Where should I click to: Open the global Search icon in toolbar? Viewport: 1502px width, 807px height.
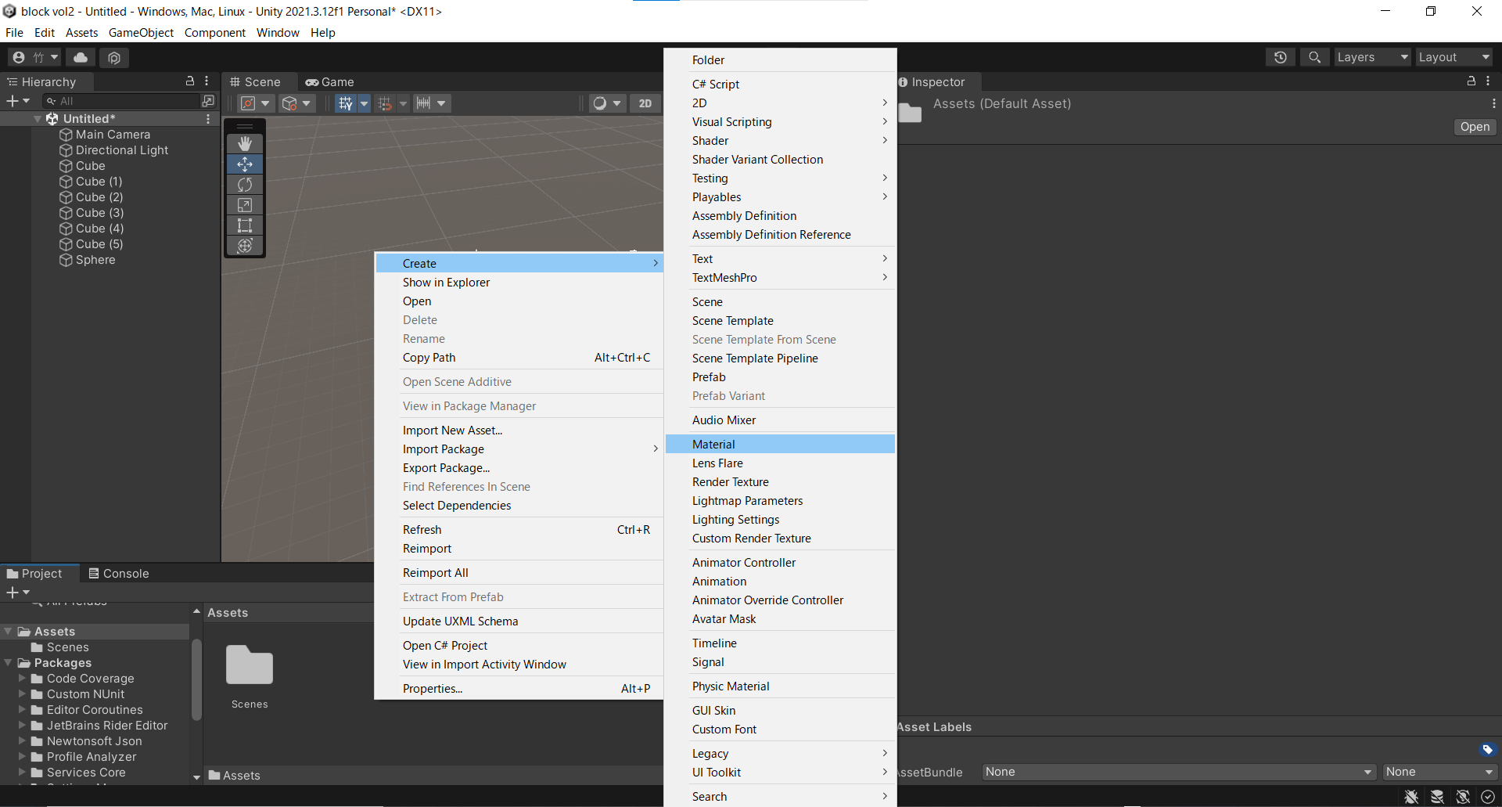pyautogui.click(x=1315, y=57)
